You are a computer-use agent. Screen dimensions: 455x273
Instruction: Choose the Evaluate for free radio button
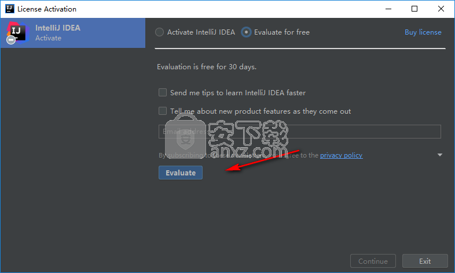pos(246,32)
